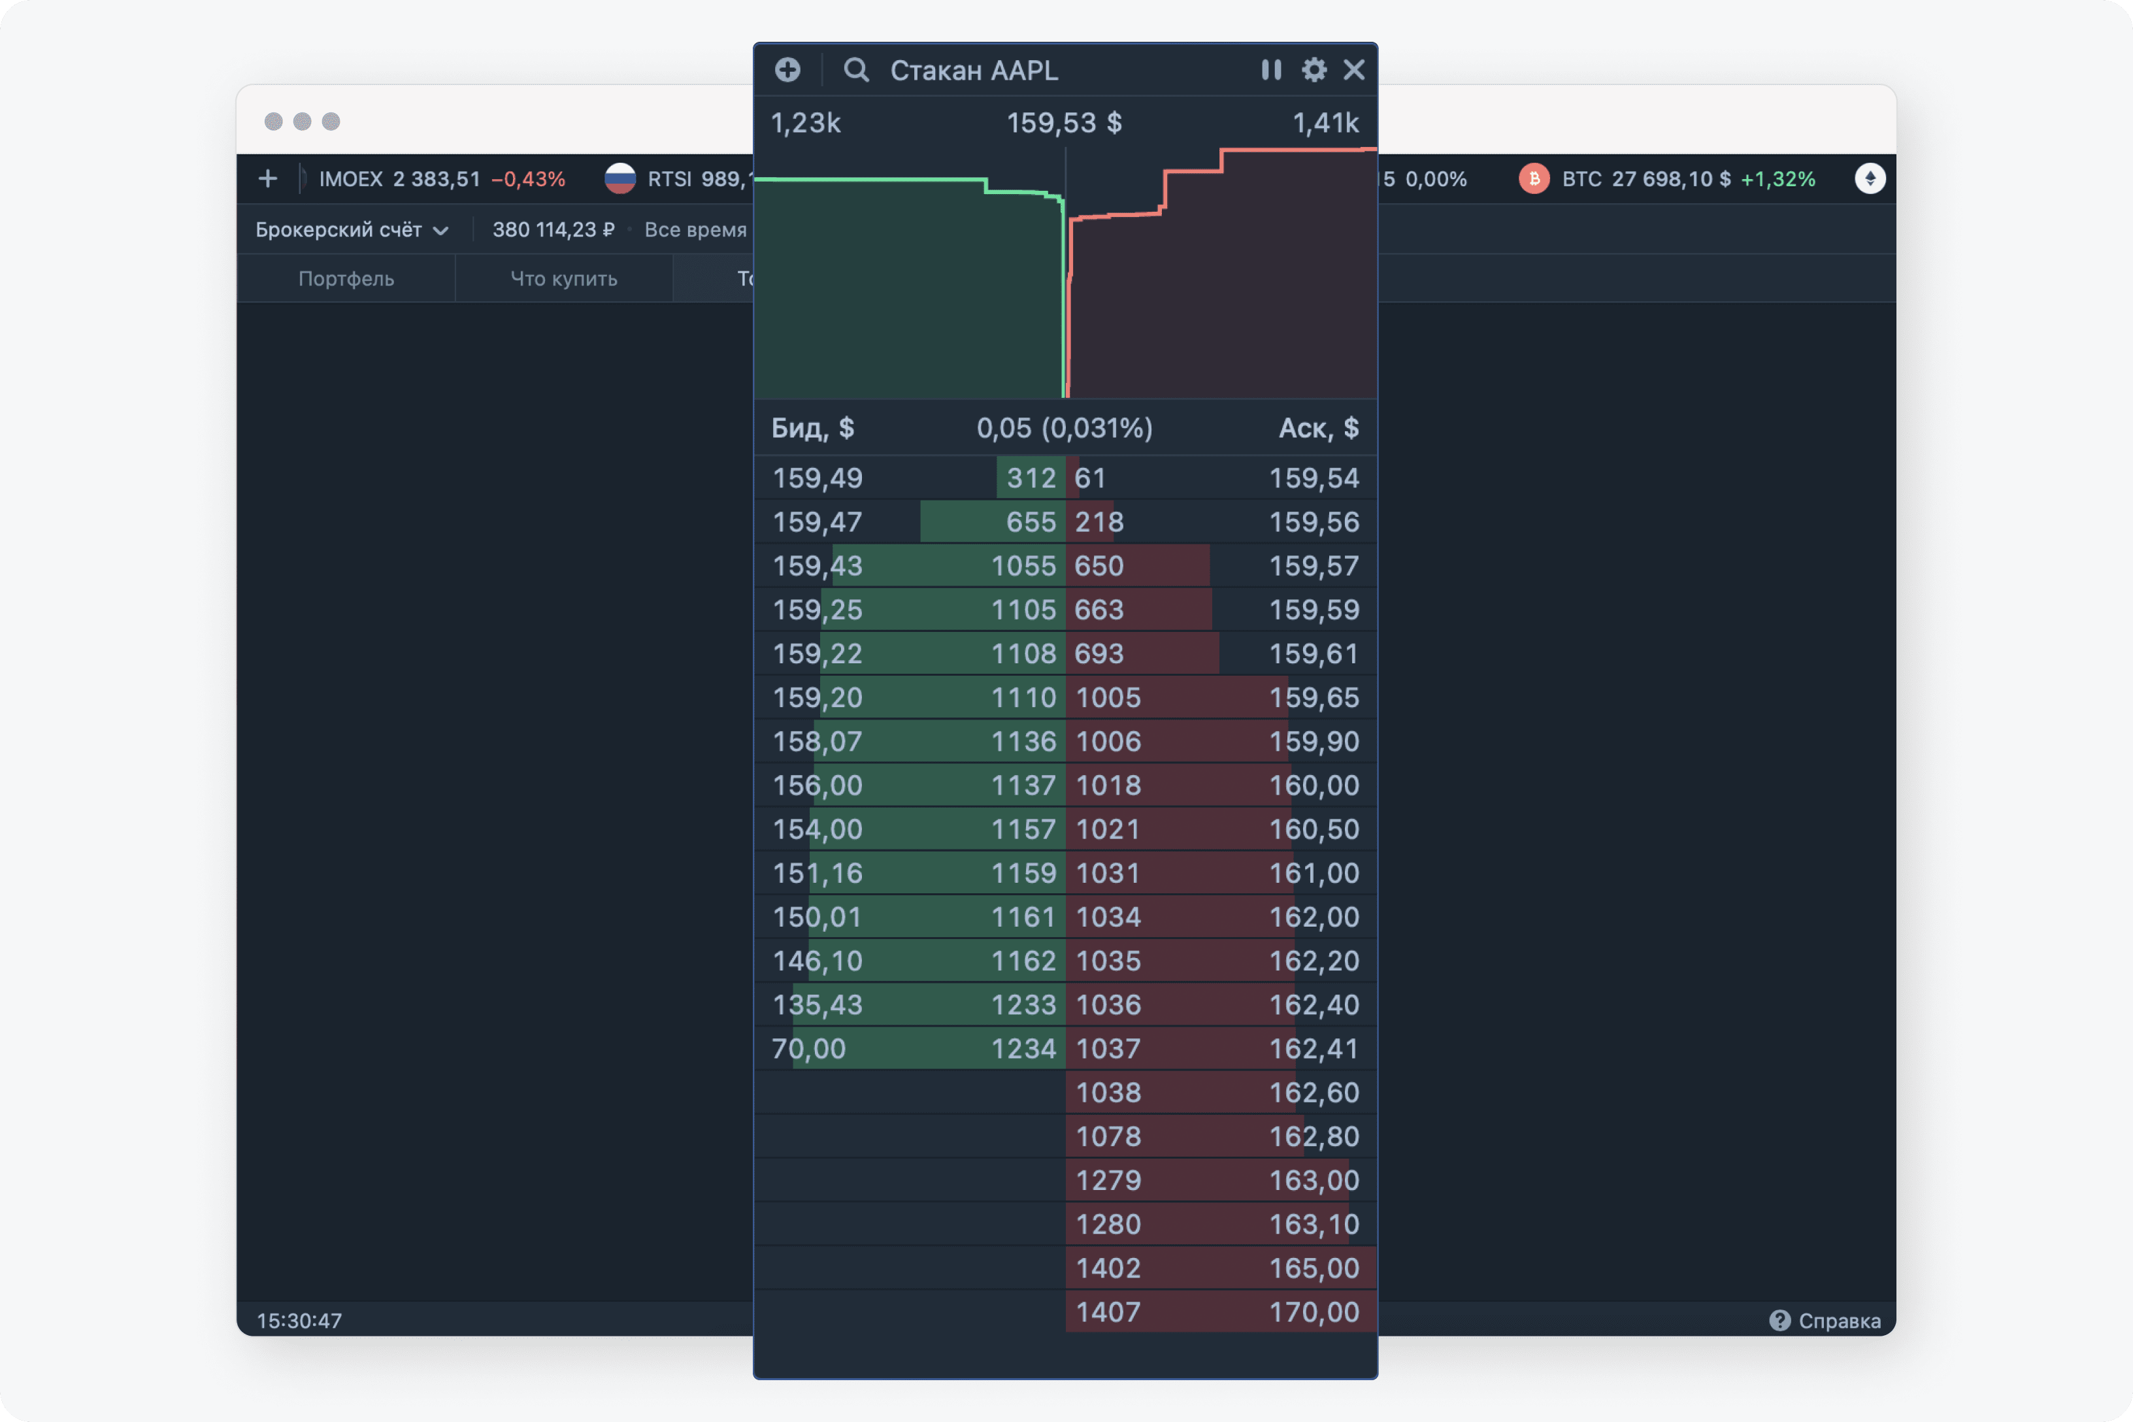Click the ask price 159,57
This screenshot has height=1422, width=2133.
pos(1314,566)
